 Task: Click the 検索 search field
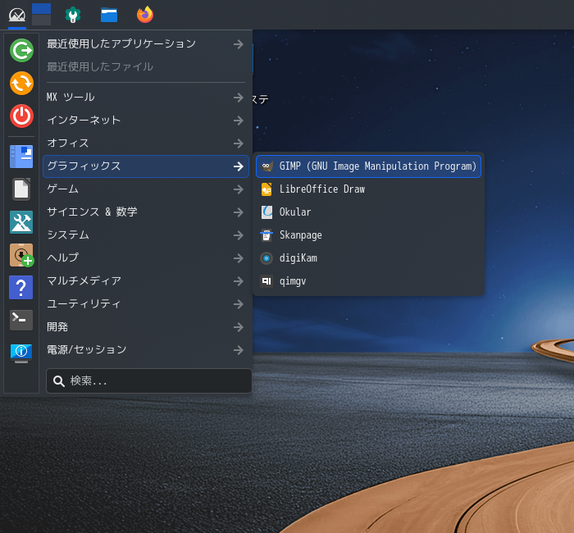[156, 380]
